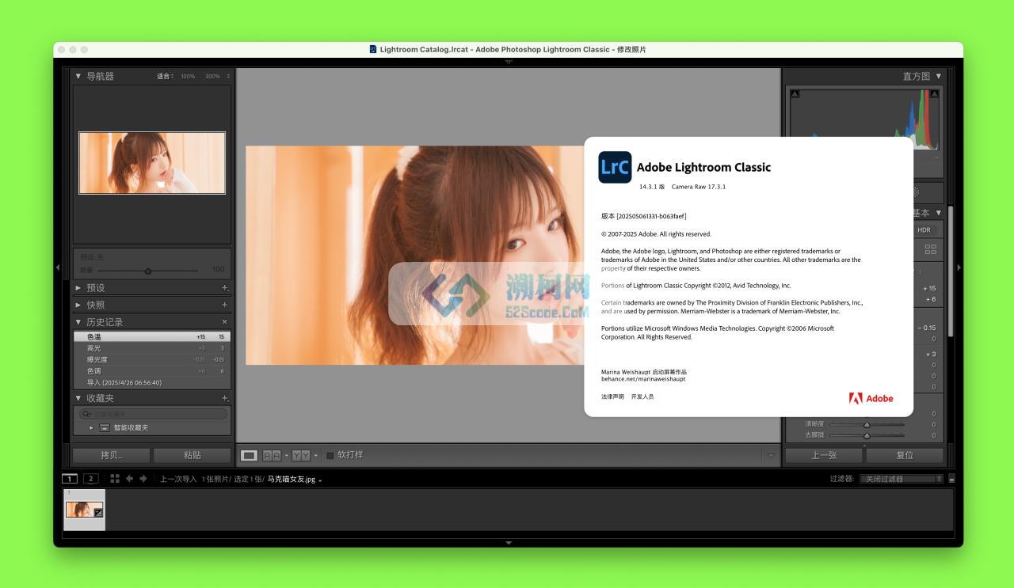
Task: Select main window display button 1
Action: (70, 479)
